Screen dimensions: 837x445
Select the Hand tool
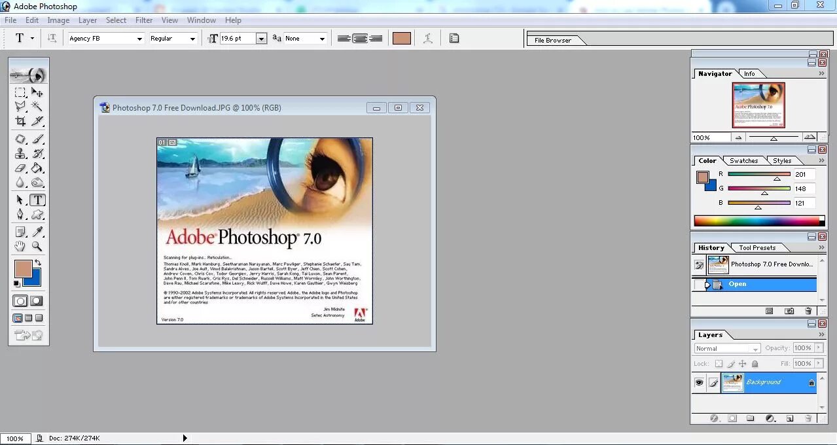[x=20, y=246]
